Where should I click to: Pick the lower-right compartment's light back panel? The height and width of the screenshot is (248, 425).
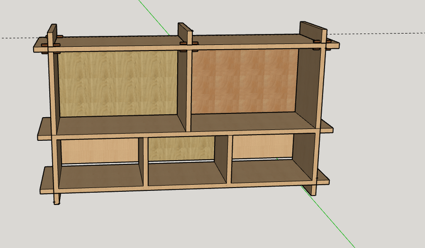pyautogui.click(x=263, y=147)
